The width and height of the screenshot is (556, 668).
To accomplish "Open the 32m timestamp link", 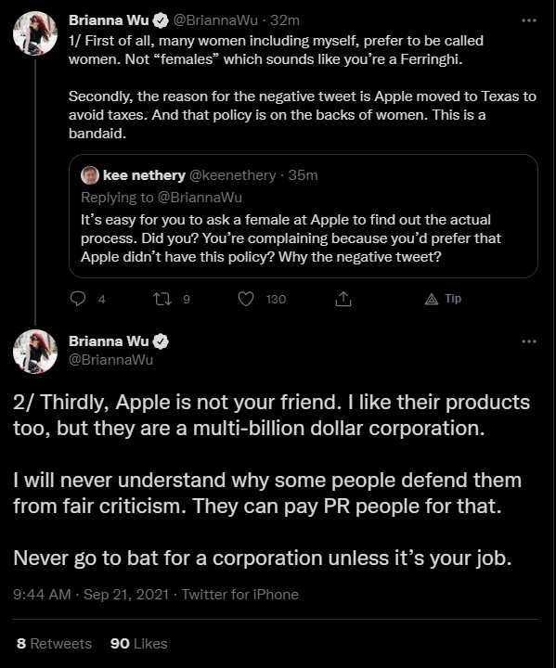I will pyautogui.click(x=285, y=20).
